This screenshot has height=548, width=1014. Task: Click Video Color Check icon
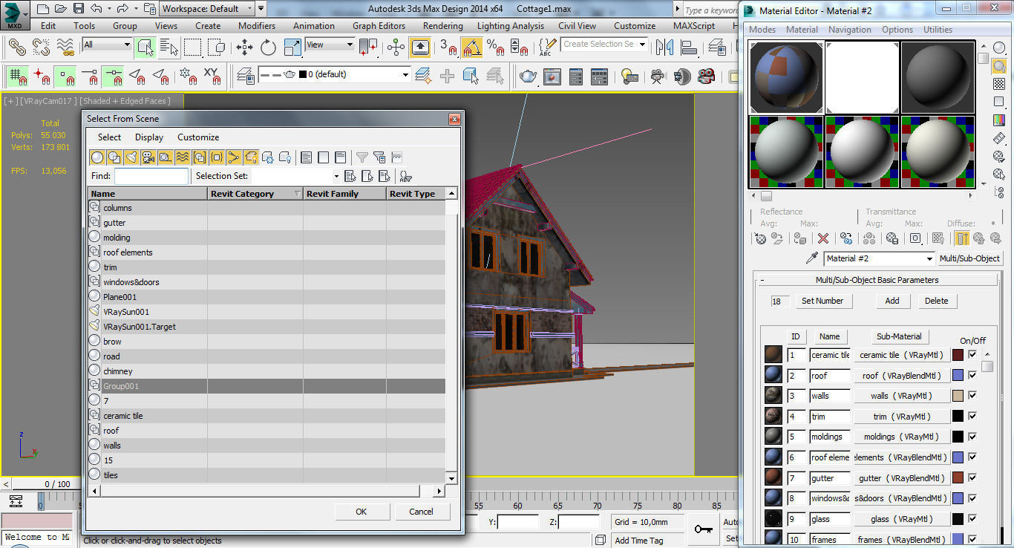(x=999, y=120)
